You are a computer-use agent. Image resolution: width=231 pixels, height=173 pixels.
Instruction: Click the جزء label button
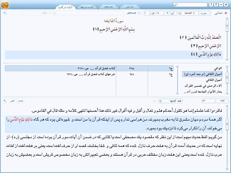click(x=153, y=13)
